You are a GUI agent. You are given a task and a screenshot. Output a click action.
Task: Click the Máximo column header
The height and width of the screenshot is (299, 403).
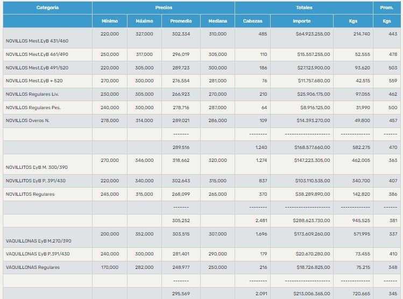click(144, 21)
